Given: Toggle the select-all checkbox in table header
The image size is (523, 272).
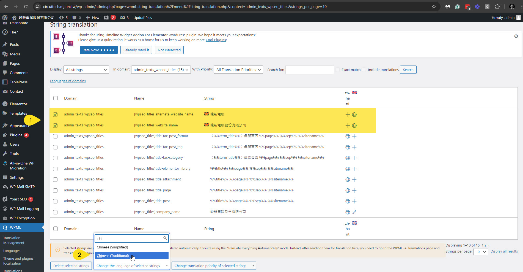Looking at the screenshot, I should tap(56, 98).
